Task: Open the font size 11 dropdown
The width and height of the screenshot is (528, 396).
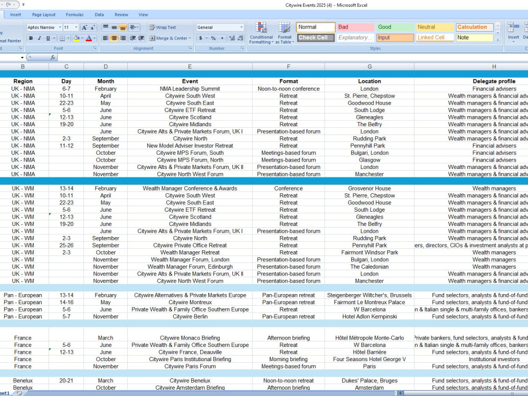Action: [76, 27]
